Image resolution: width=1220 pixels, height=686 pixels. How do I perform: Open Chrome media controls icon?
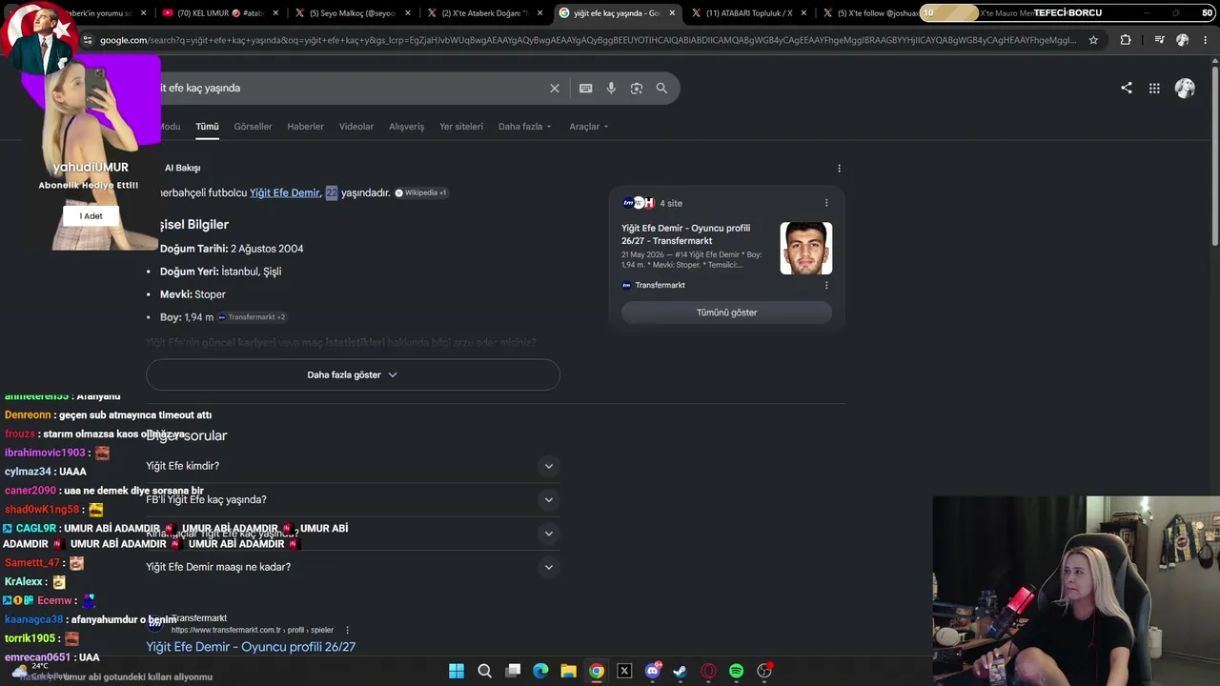(x=1159, y=40)
